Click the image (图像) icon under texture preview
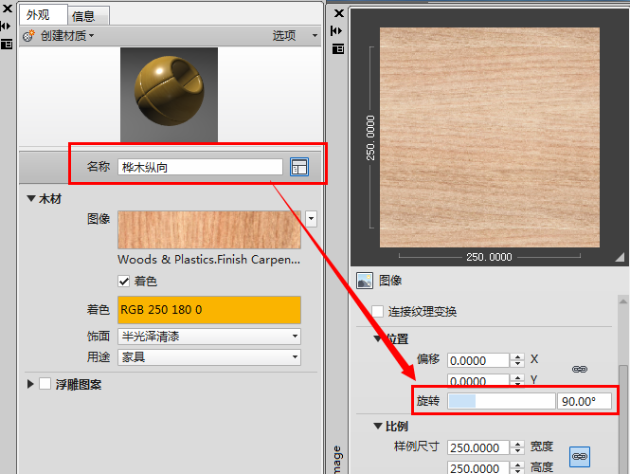The image size is (630, 474). (364, 281)
